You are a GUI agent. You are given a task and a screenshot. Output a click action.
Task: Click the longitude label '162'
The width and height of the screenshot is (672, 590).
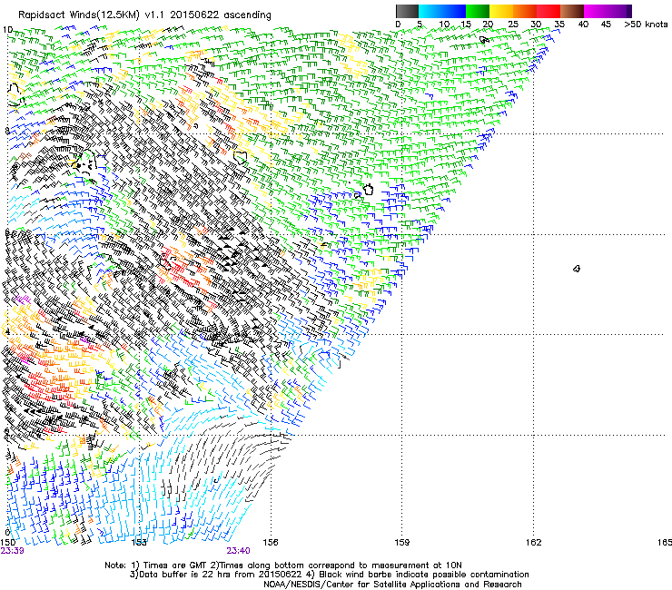click(534, 543)
